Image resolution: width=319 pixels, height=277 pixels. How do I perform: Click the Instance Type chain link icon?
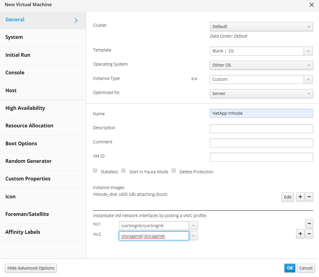point(194,79)
